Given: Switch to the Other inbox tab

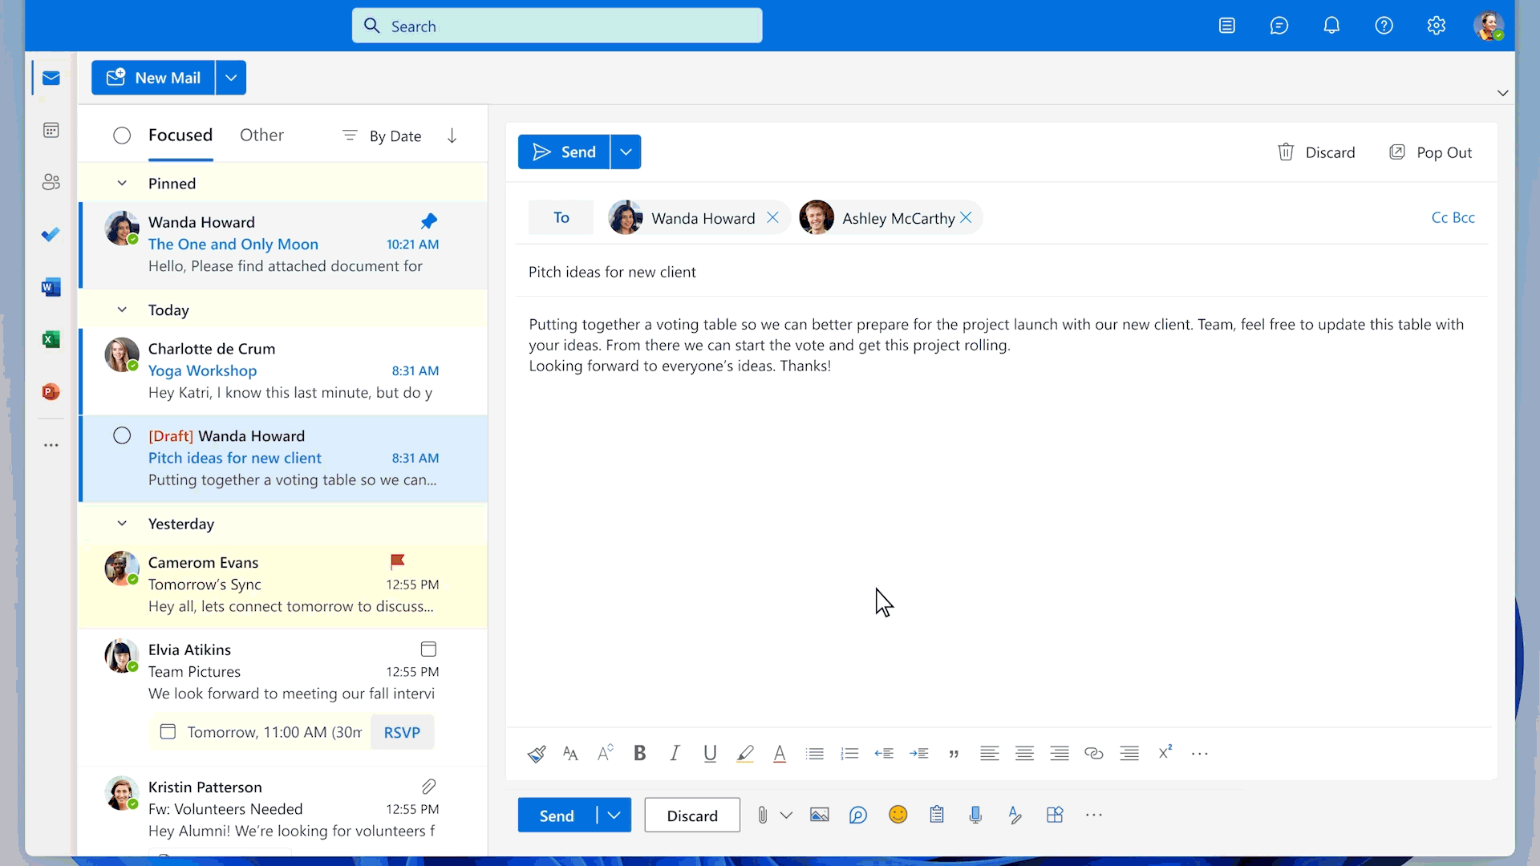Looking at the screenshot, I should 261,135.
